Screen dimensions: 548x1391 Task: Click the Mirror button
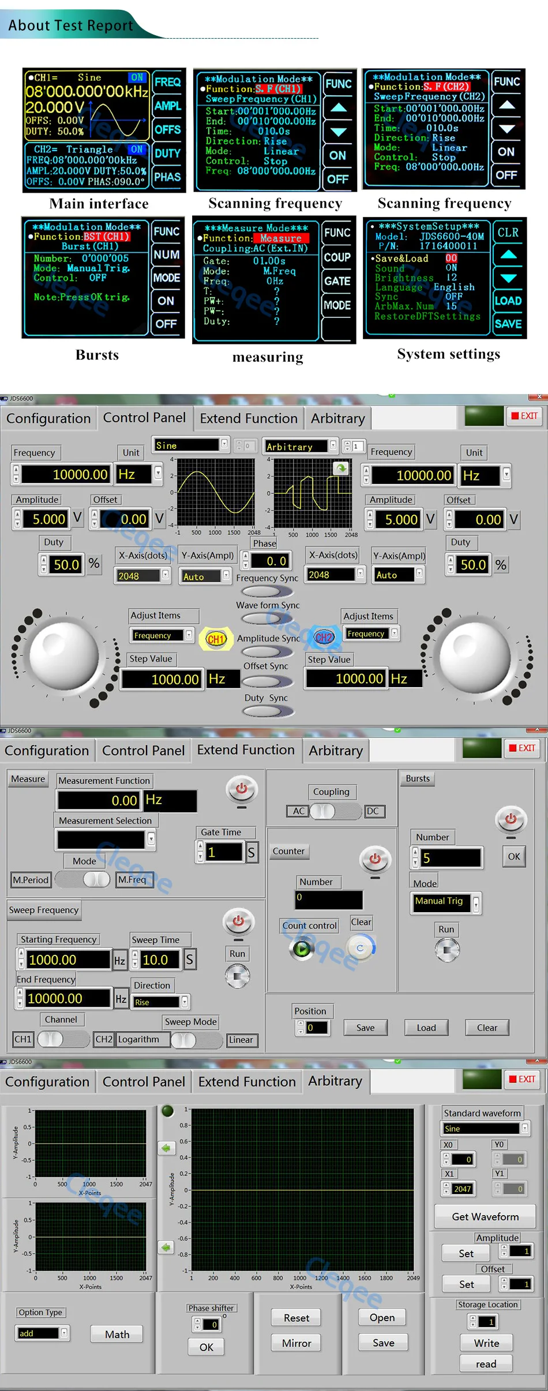point(296,1343)
